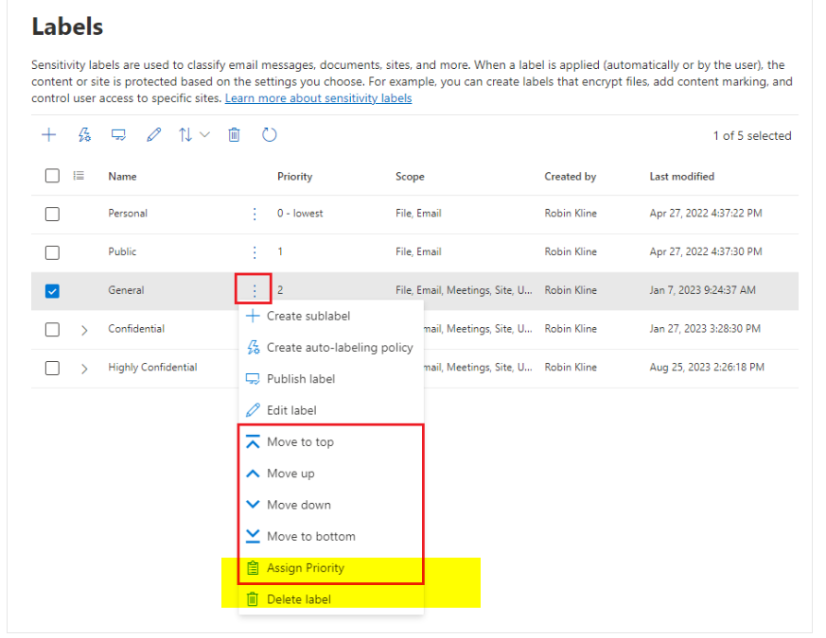Screen dimensions: 826x638
Task: Check the Confidential label checkbox
Action: 52,330
